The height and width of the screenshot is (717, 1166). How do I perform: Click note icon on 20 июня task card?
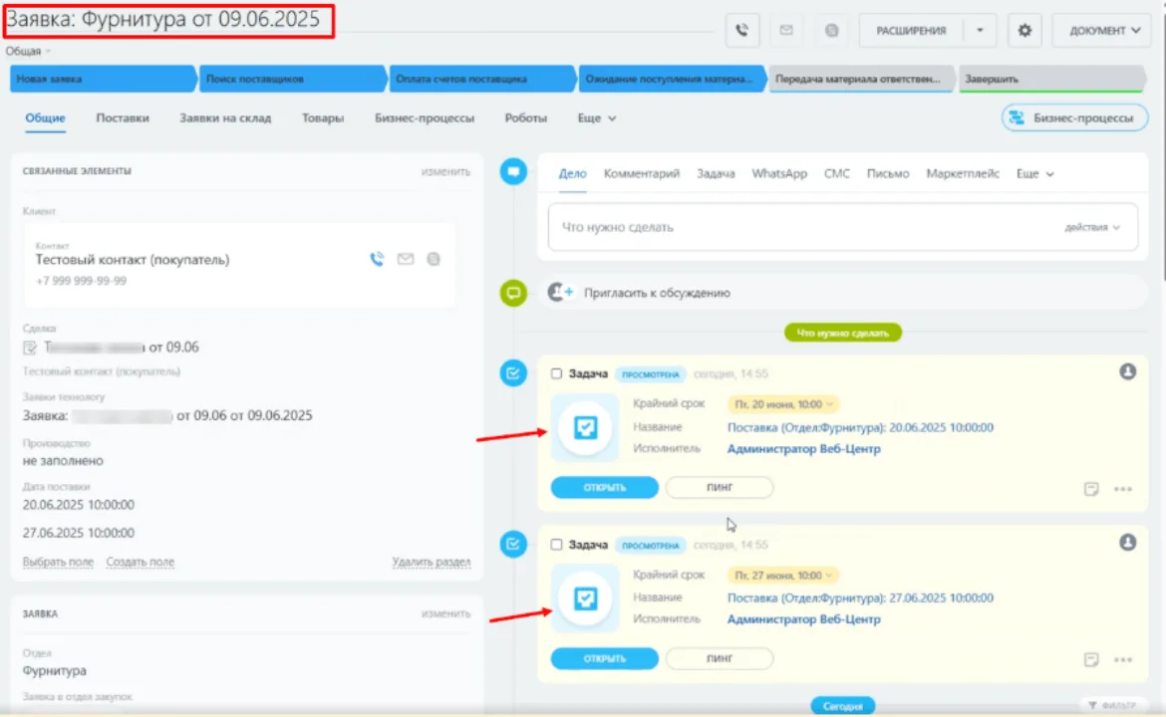click(x=1091, y=489)
